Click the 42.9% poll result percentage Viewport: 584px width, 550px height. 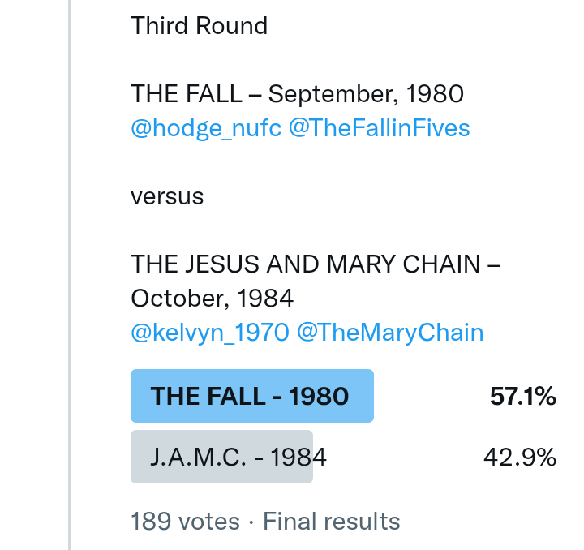point(519,458)
